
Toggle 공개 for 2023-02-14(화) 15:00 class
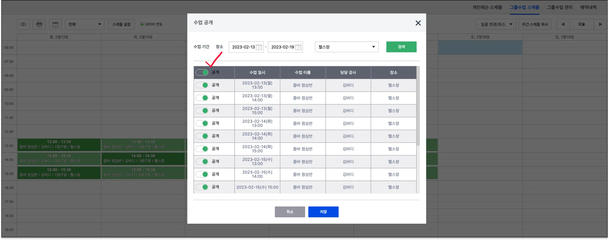(x=202, y=149)
